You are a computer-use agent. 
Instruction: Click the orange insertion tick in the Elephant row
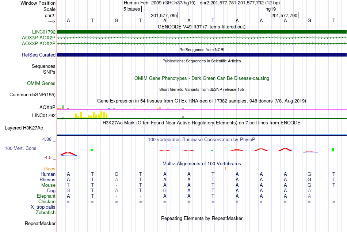(x=226, y=196)
